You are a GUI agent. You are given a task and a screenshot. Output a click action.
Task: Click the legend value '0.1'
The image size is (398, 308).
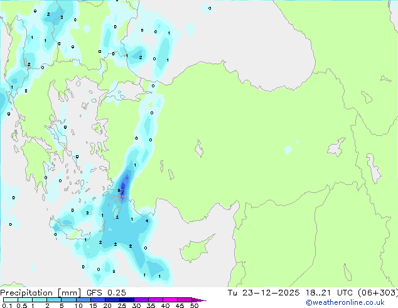(x=7, y=305)
